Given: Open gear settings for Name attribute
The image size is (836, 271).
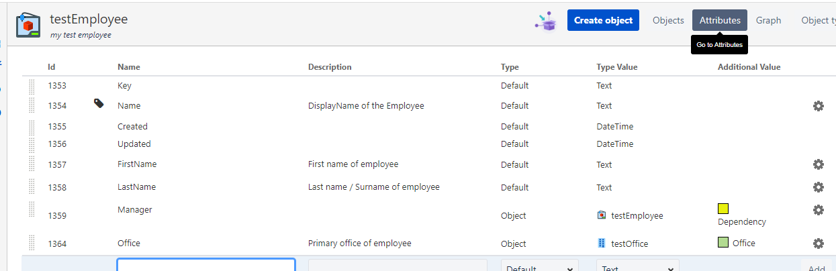Looking at the screenshot, I should [x=818, y=106].
